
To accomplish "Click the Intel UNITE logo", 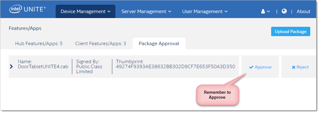I will coord(28,10).
